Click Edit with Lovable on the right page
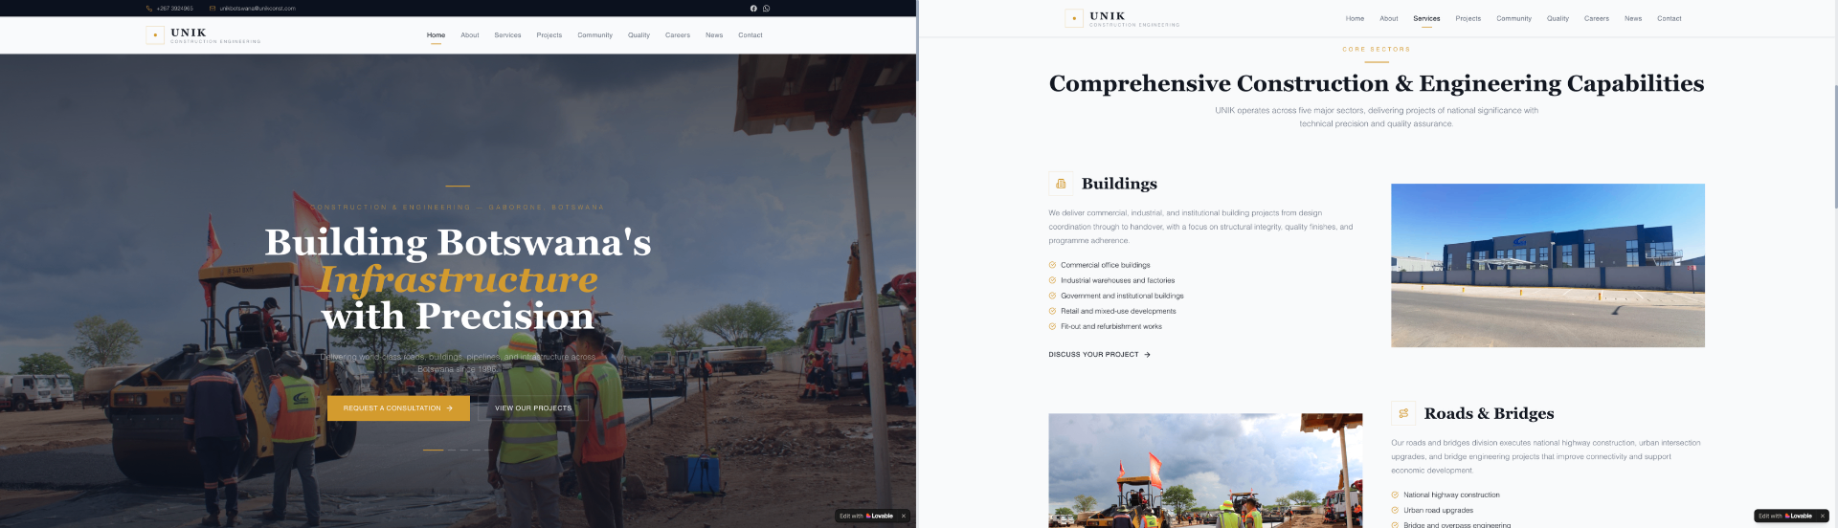The width and height of the screenshot is (1838, 528). tap(1785, 516)
